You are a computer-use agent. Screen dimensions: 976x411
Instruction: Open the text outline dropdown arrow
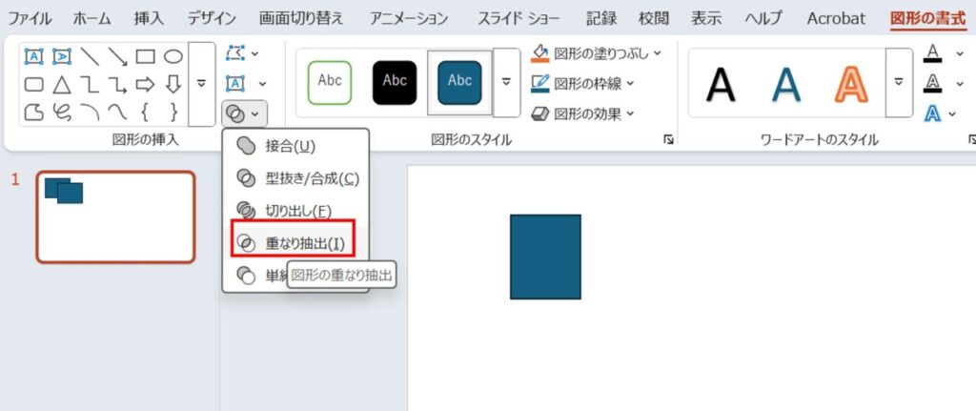(959, 84)
